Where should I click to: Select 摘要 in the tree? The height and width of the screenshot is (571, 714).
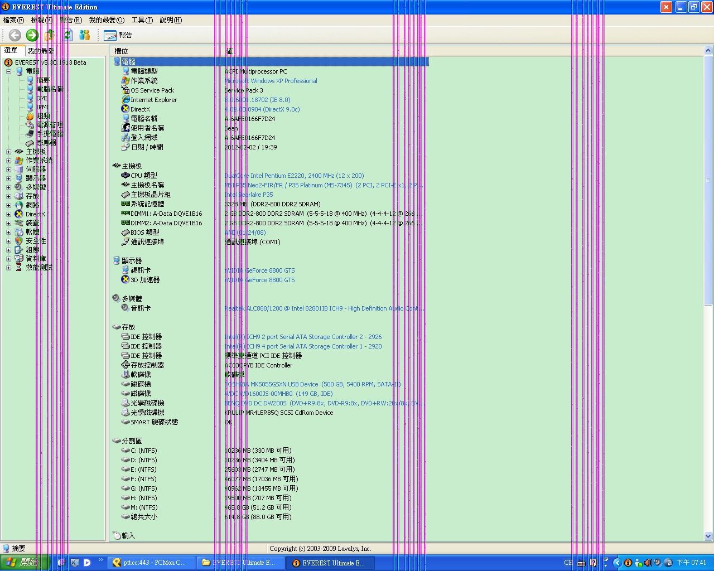[x=43, y=80]
